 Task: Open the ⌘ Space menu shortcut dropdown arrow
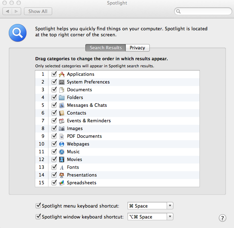[x=170, y=206]
